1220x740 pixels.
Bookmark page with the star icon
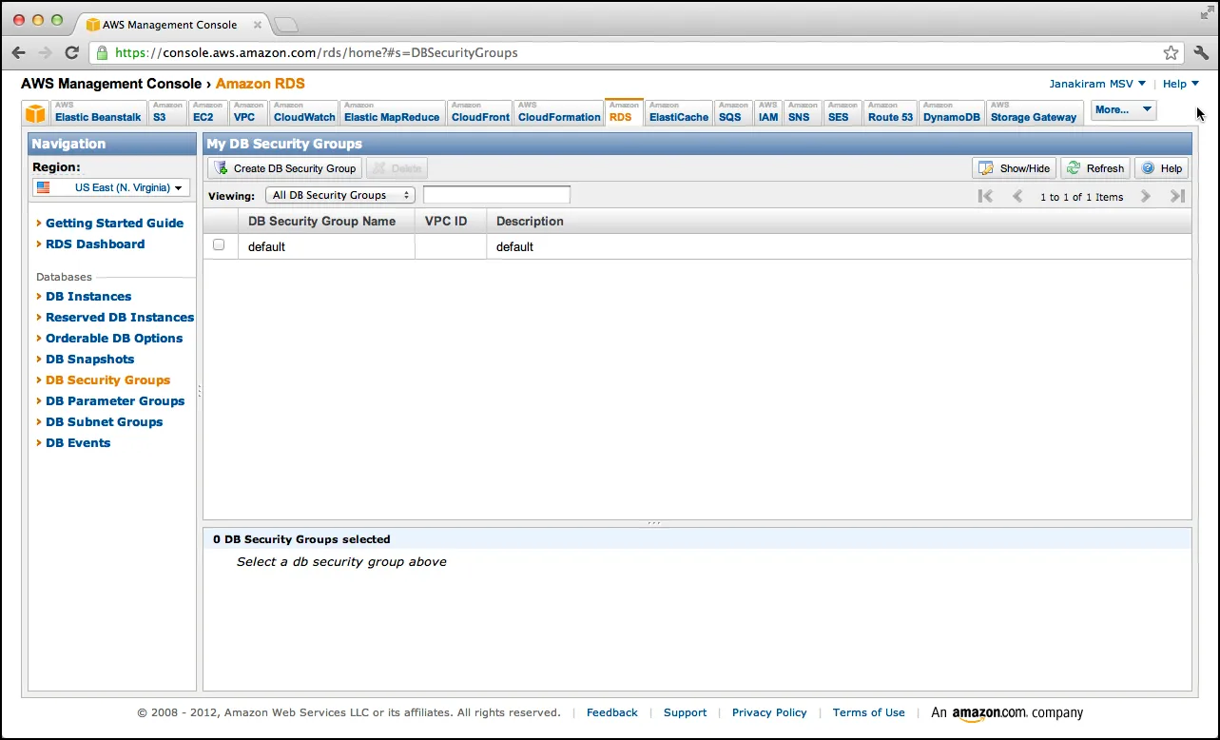tap(1171, 53)
